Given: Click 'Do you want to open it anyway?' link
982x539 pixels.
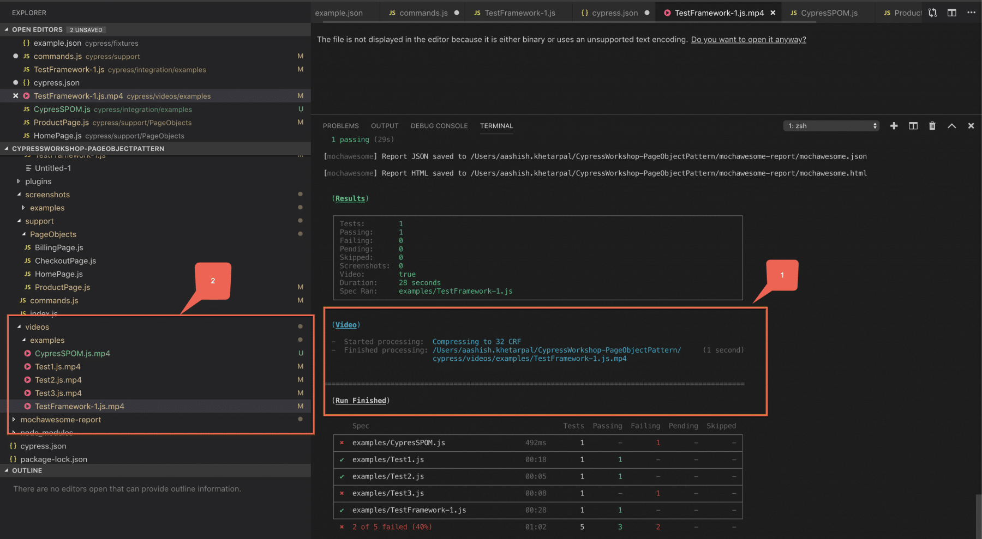Looking at the screenshot, I should (x=749, y=39).
